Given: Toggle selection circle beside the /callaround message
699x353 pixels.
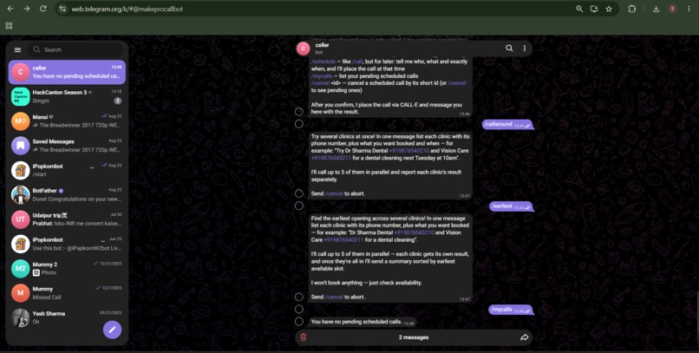Looking at the screenshot, I should pyautogui.click(x=299, y=124).
